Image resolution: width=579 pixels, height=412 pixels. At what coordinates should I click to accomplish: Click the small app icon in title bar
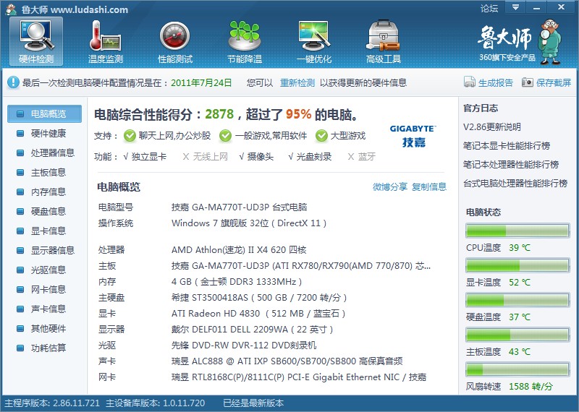point(11,9)
